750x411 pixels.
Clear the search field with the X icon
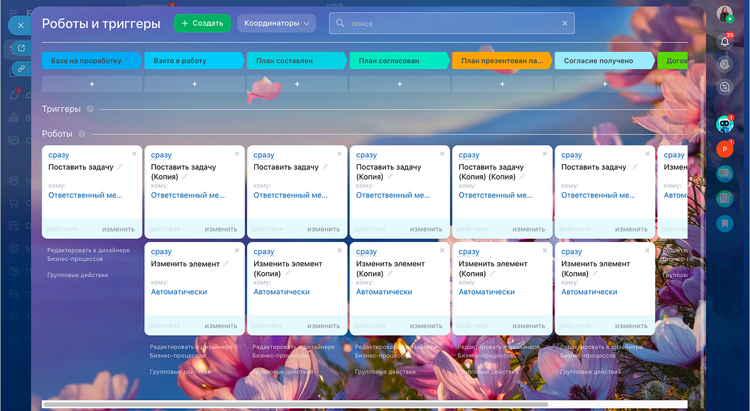coord(565,24)
